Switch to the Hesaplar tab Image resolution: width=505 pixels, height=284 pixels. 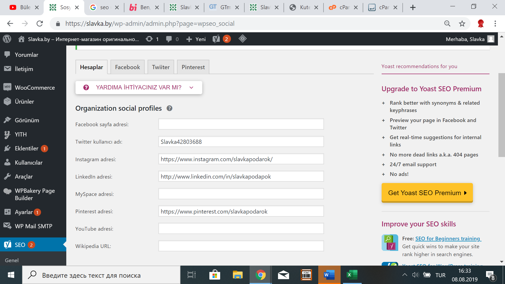pos(92,67)
